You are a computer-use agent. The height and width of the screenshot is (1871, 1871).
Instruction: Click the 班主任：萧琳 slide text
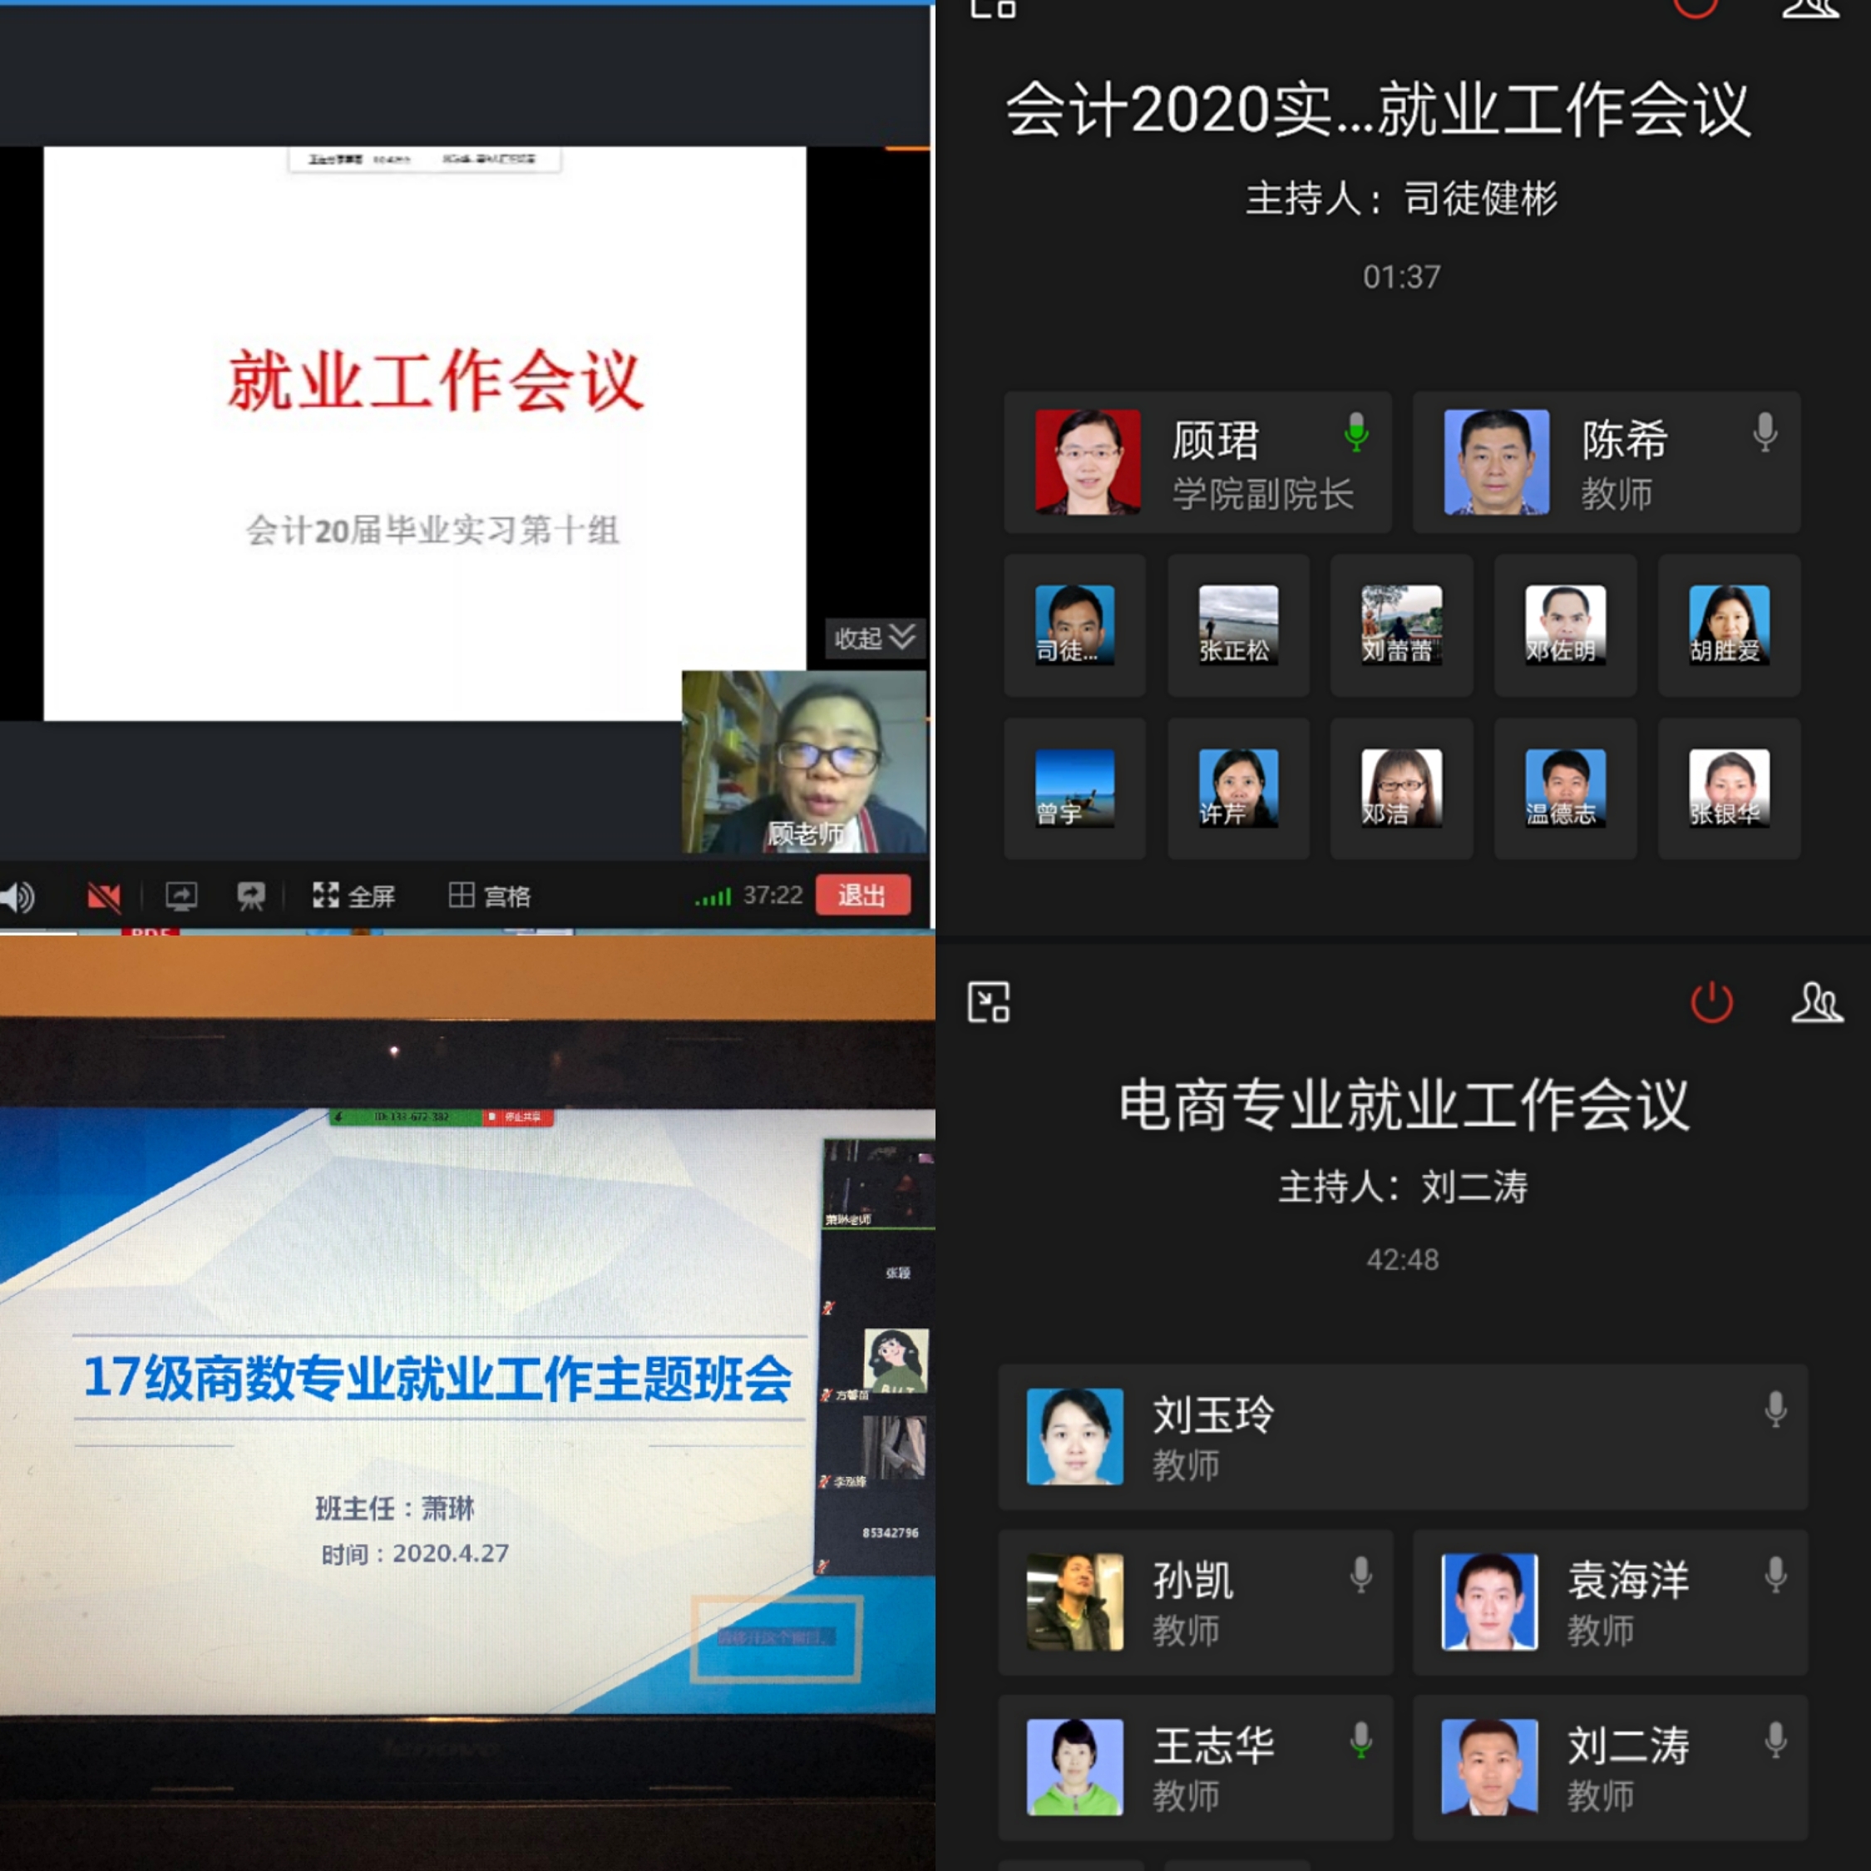[x=395, y=1508]
